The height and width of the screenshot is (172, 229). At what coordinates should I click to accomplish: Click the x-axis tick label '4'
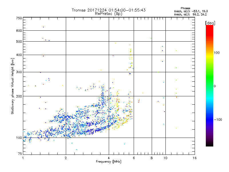109,158
